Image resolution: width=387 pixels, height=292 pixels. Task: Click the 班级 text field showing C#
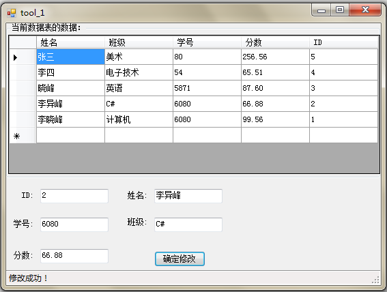188,224
